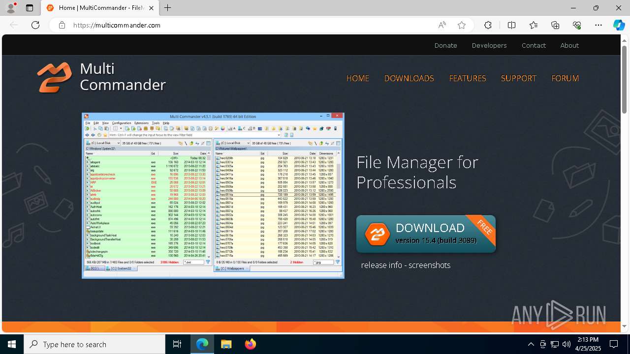Click the taskbar search box
This screenshot has width=630, height=354.
coord(94,344)
